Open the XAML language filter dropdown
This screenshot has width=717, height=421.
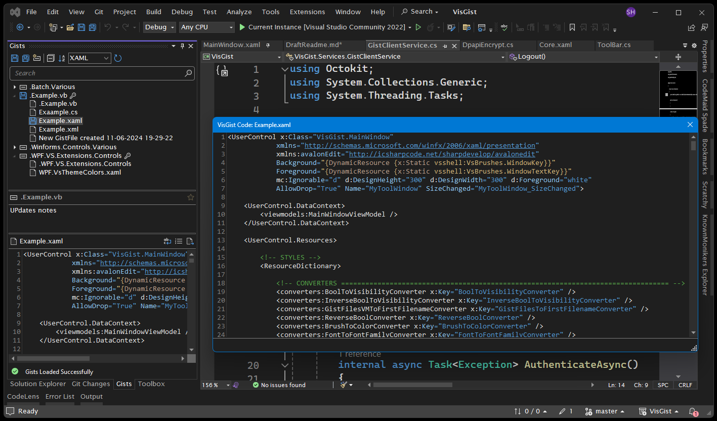90,58
